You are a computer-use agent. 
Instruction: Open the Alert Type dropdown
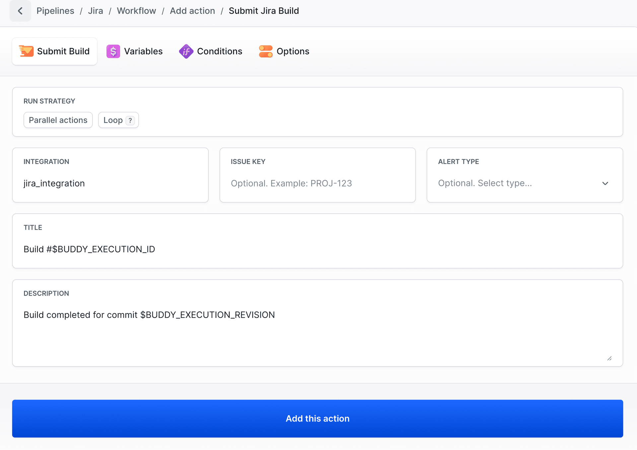[524, 183]
